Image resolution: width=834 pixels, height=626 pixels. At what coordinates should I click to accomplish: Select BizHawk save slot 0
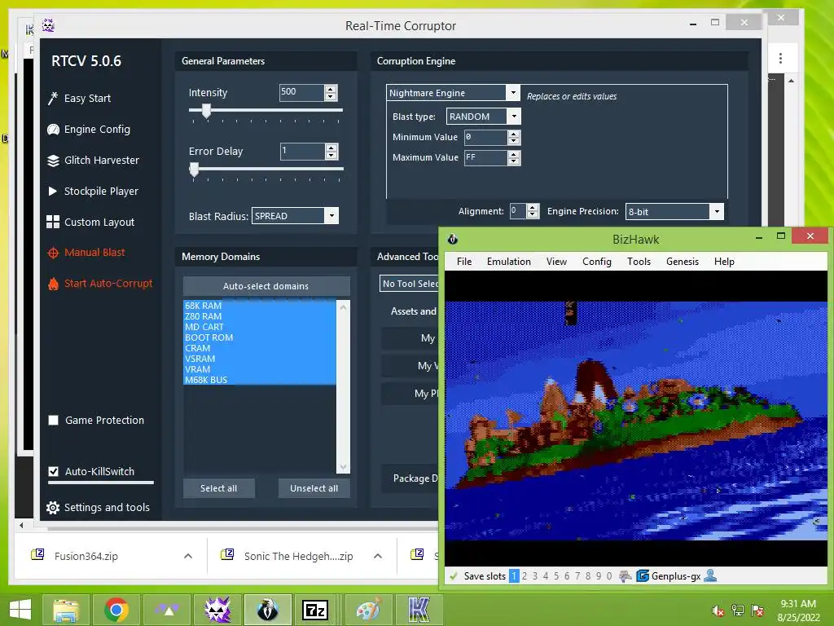(609, 576)
